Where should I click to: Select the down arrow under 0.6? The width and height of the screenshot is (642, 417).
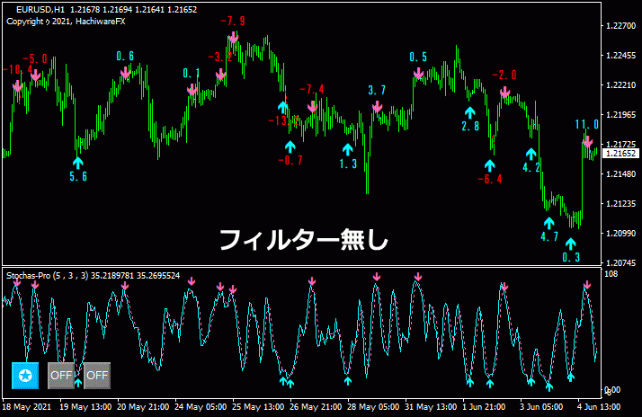(126, 73)
